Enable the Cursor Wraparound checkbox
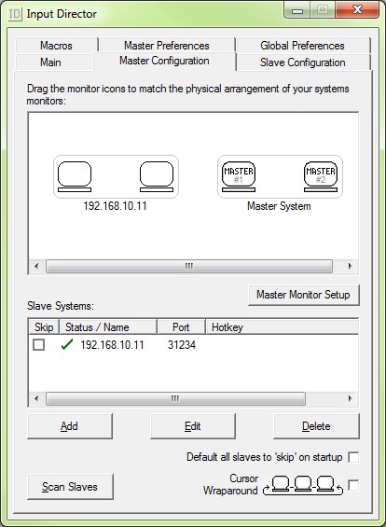386x527 pixels. 353,485
